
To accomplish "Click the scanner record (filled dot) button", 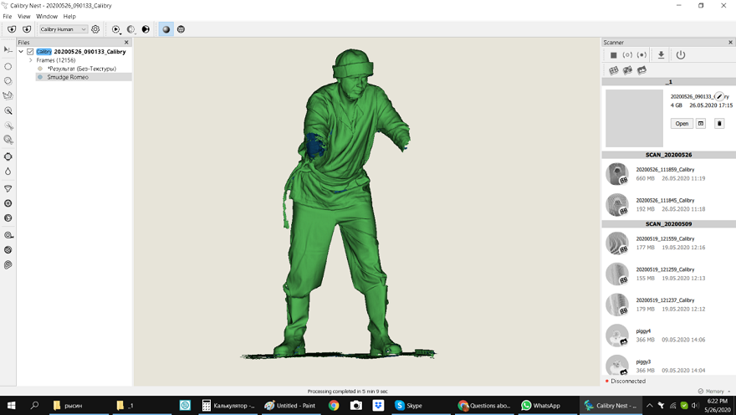I will click(x=641, y=55).
